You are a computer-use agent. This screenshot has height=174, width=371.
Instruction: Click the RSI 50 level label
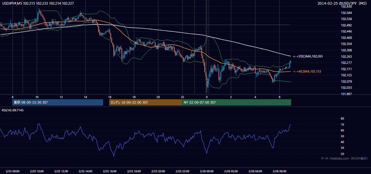(342, 136)
